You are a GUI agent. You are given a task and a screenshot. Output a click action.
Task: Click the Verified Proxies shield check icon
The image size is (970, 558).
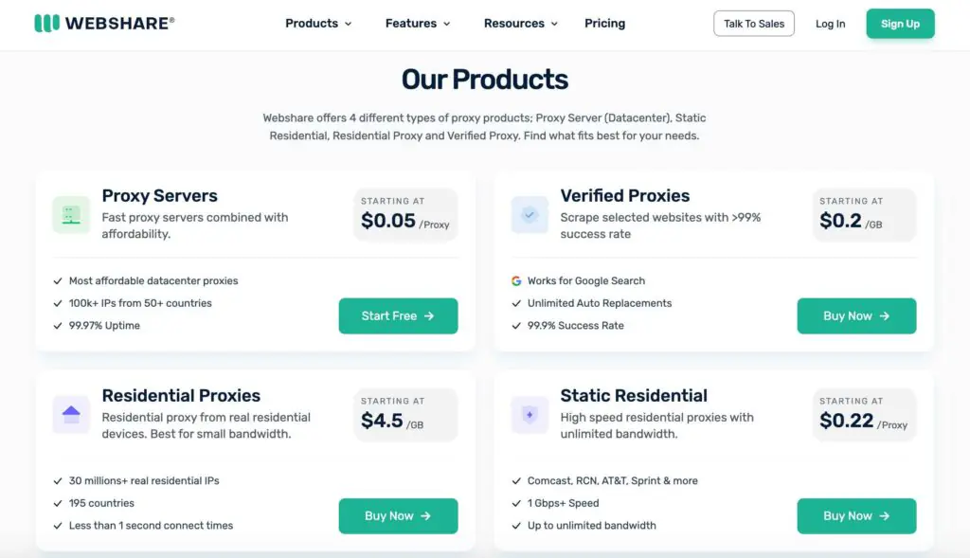coord(530,215)
